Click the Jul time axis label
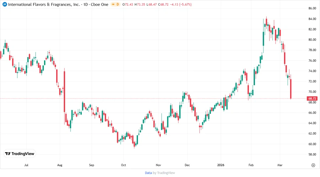The image size is (320, 177). point(26,165)
